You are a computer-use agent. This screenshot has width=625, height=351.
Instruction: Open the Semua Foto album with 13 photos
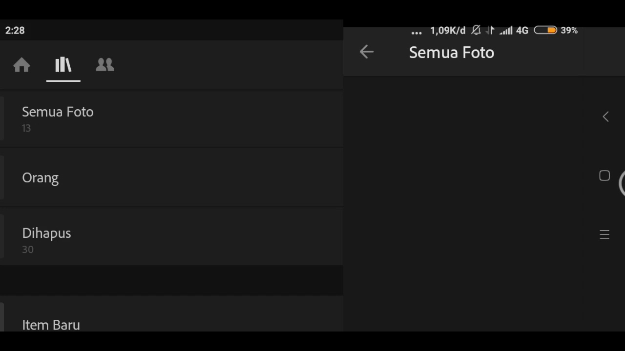pyautogui.click(x=171, y=118)
